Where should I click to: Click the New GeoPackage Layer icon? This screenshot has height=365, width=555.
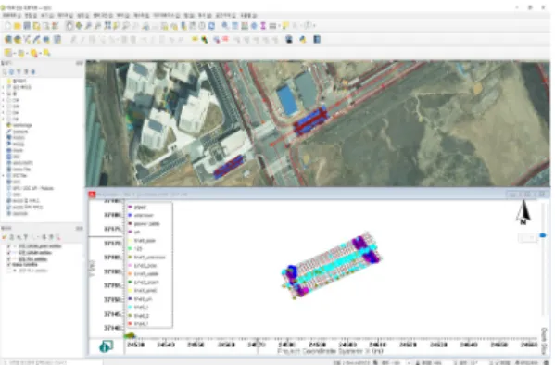coord(18,40)
